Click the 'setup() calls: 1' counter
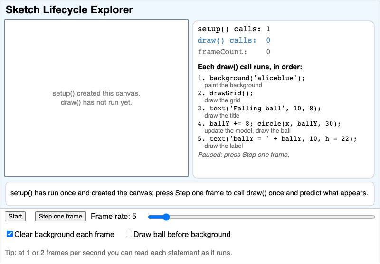The width and height of the screenshot is (380, 264). pyautogui.click(x=234, y=29)
